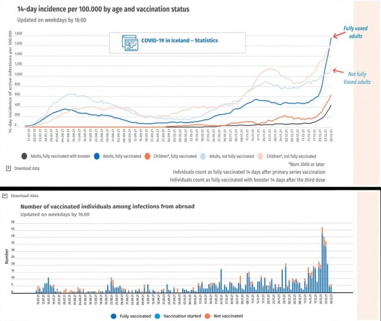Click the 14-day incidence chart title

pos(103,10)
